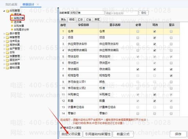
Task: Click field name cell 供应商存货编码
Action: [x=82, y=50]
